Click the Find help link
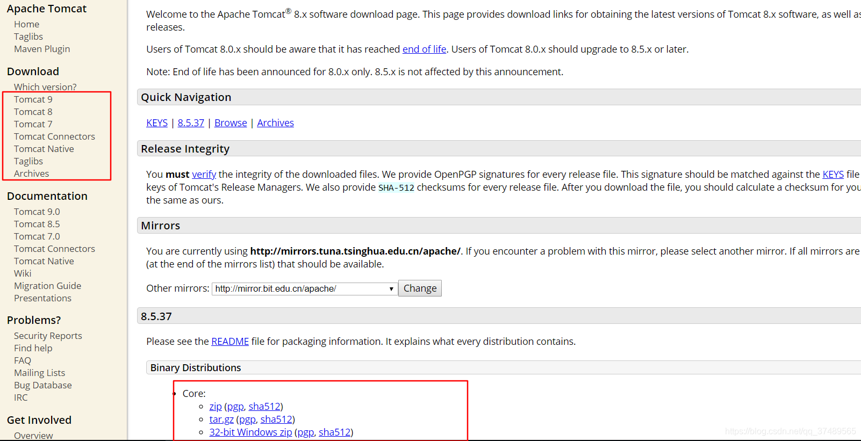861x441 pixels. pos(33,348)
